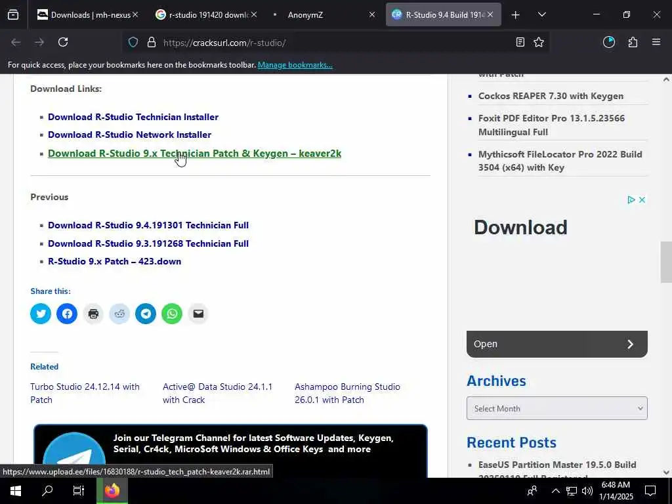The width and height of the screenshot is (672, 504).
Task: Open volume control in tray
Action: point(587,491)
